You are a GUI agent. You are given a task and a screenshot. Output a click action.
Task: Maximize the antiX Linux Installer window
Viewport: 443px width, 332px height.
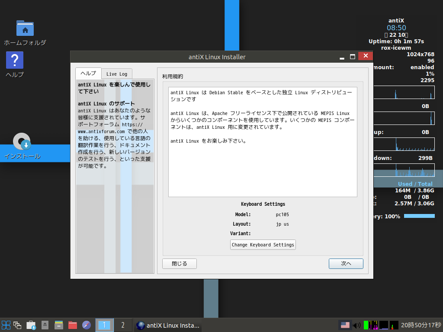352,57
